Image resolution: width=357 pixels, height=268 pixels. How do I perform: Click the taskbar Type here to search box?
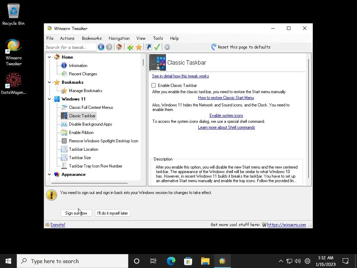point(73,261)
